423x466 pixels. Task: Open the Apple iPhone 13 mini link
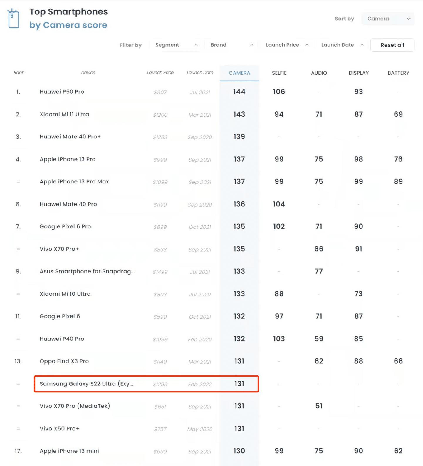(x=69, y=451)
